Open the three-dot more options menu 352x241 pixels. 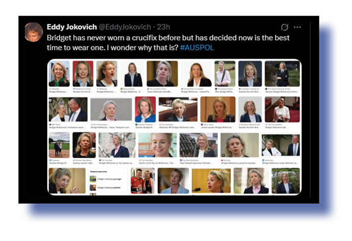pyautogui.click(x=297, y=27)
